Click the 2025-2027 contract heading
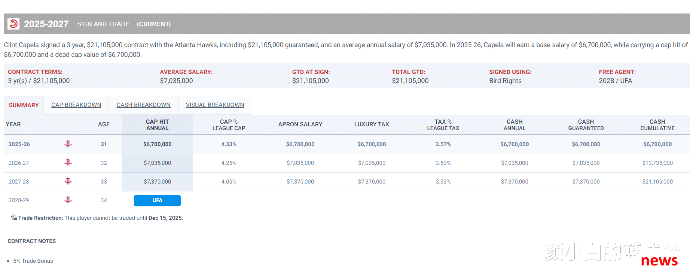This screenshot has height=274, width=690. pyautogui.click(x=46, y=24)
